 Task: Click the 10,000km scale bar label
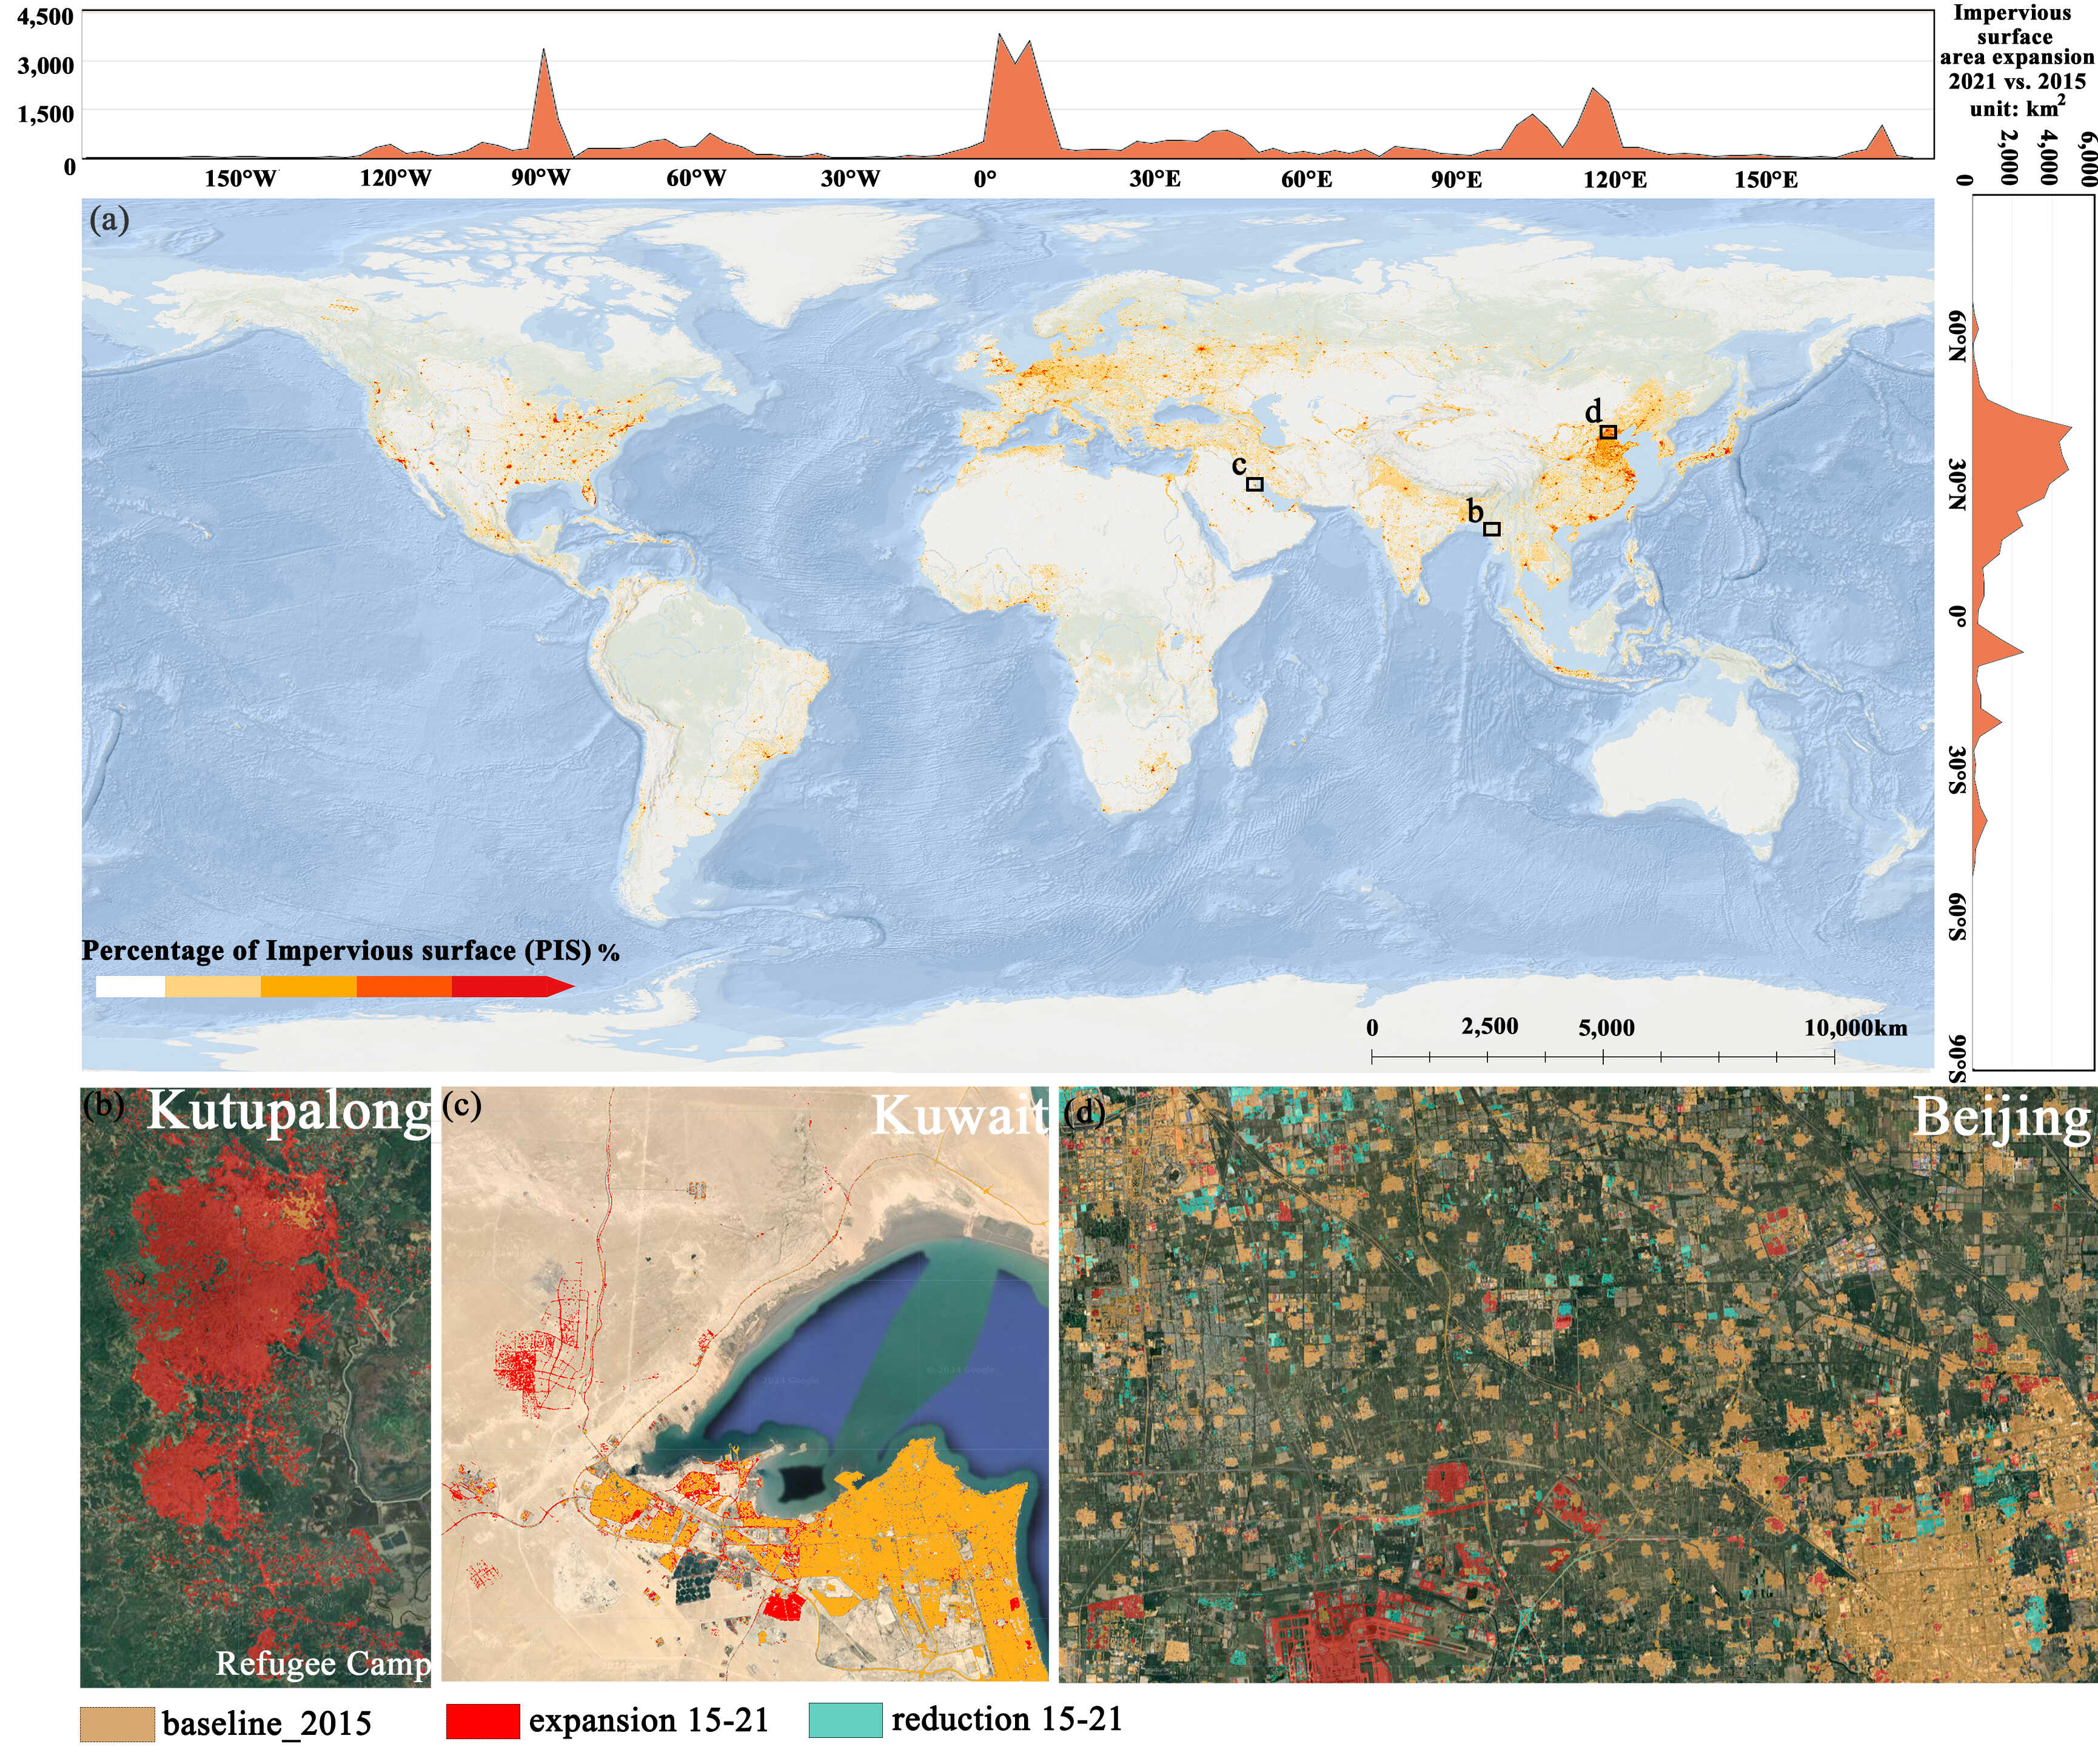click(x=1855, y=1028)
